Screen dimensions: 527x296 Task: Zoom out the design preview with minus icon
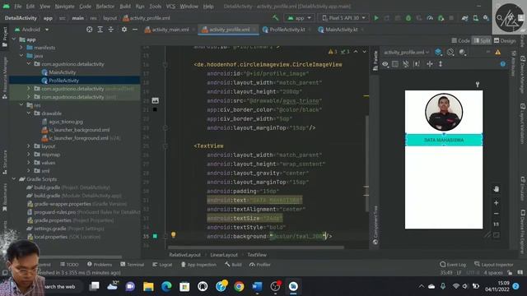pyautogui.click(x=496, y=214)
